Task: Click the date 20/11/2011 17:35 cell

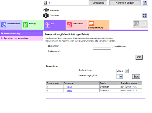Action: coord(131,87)
